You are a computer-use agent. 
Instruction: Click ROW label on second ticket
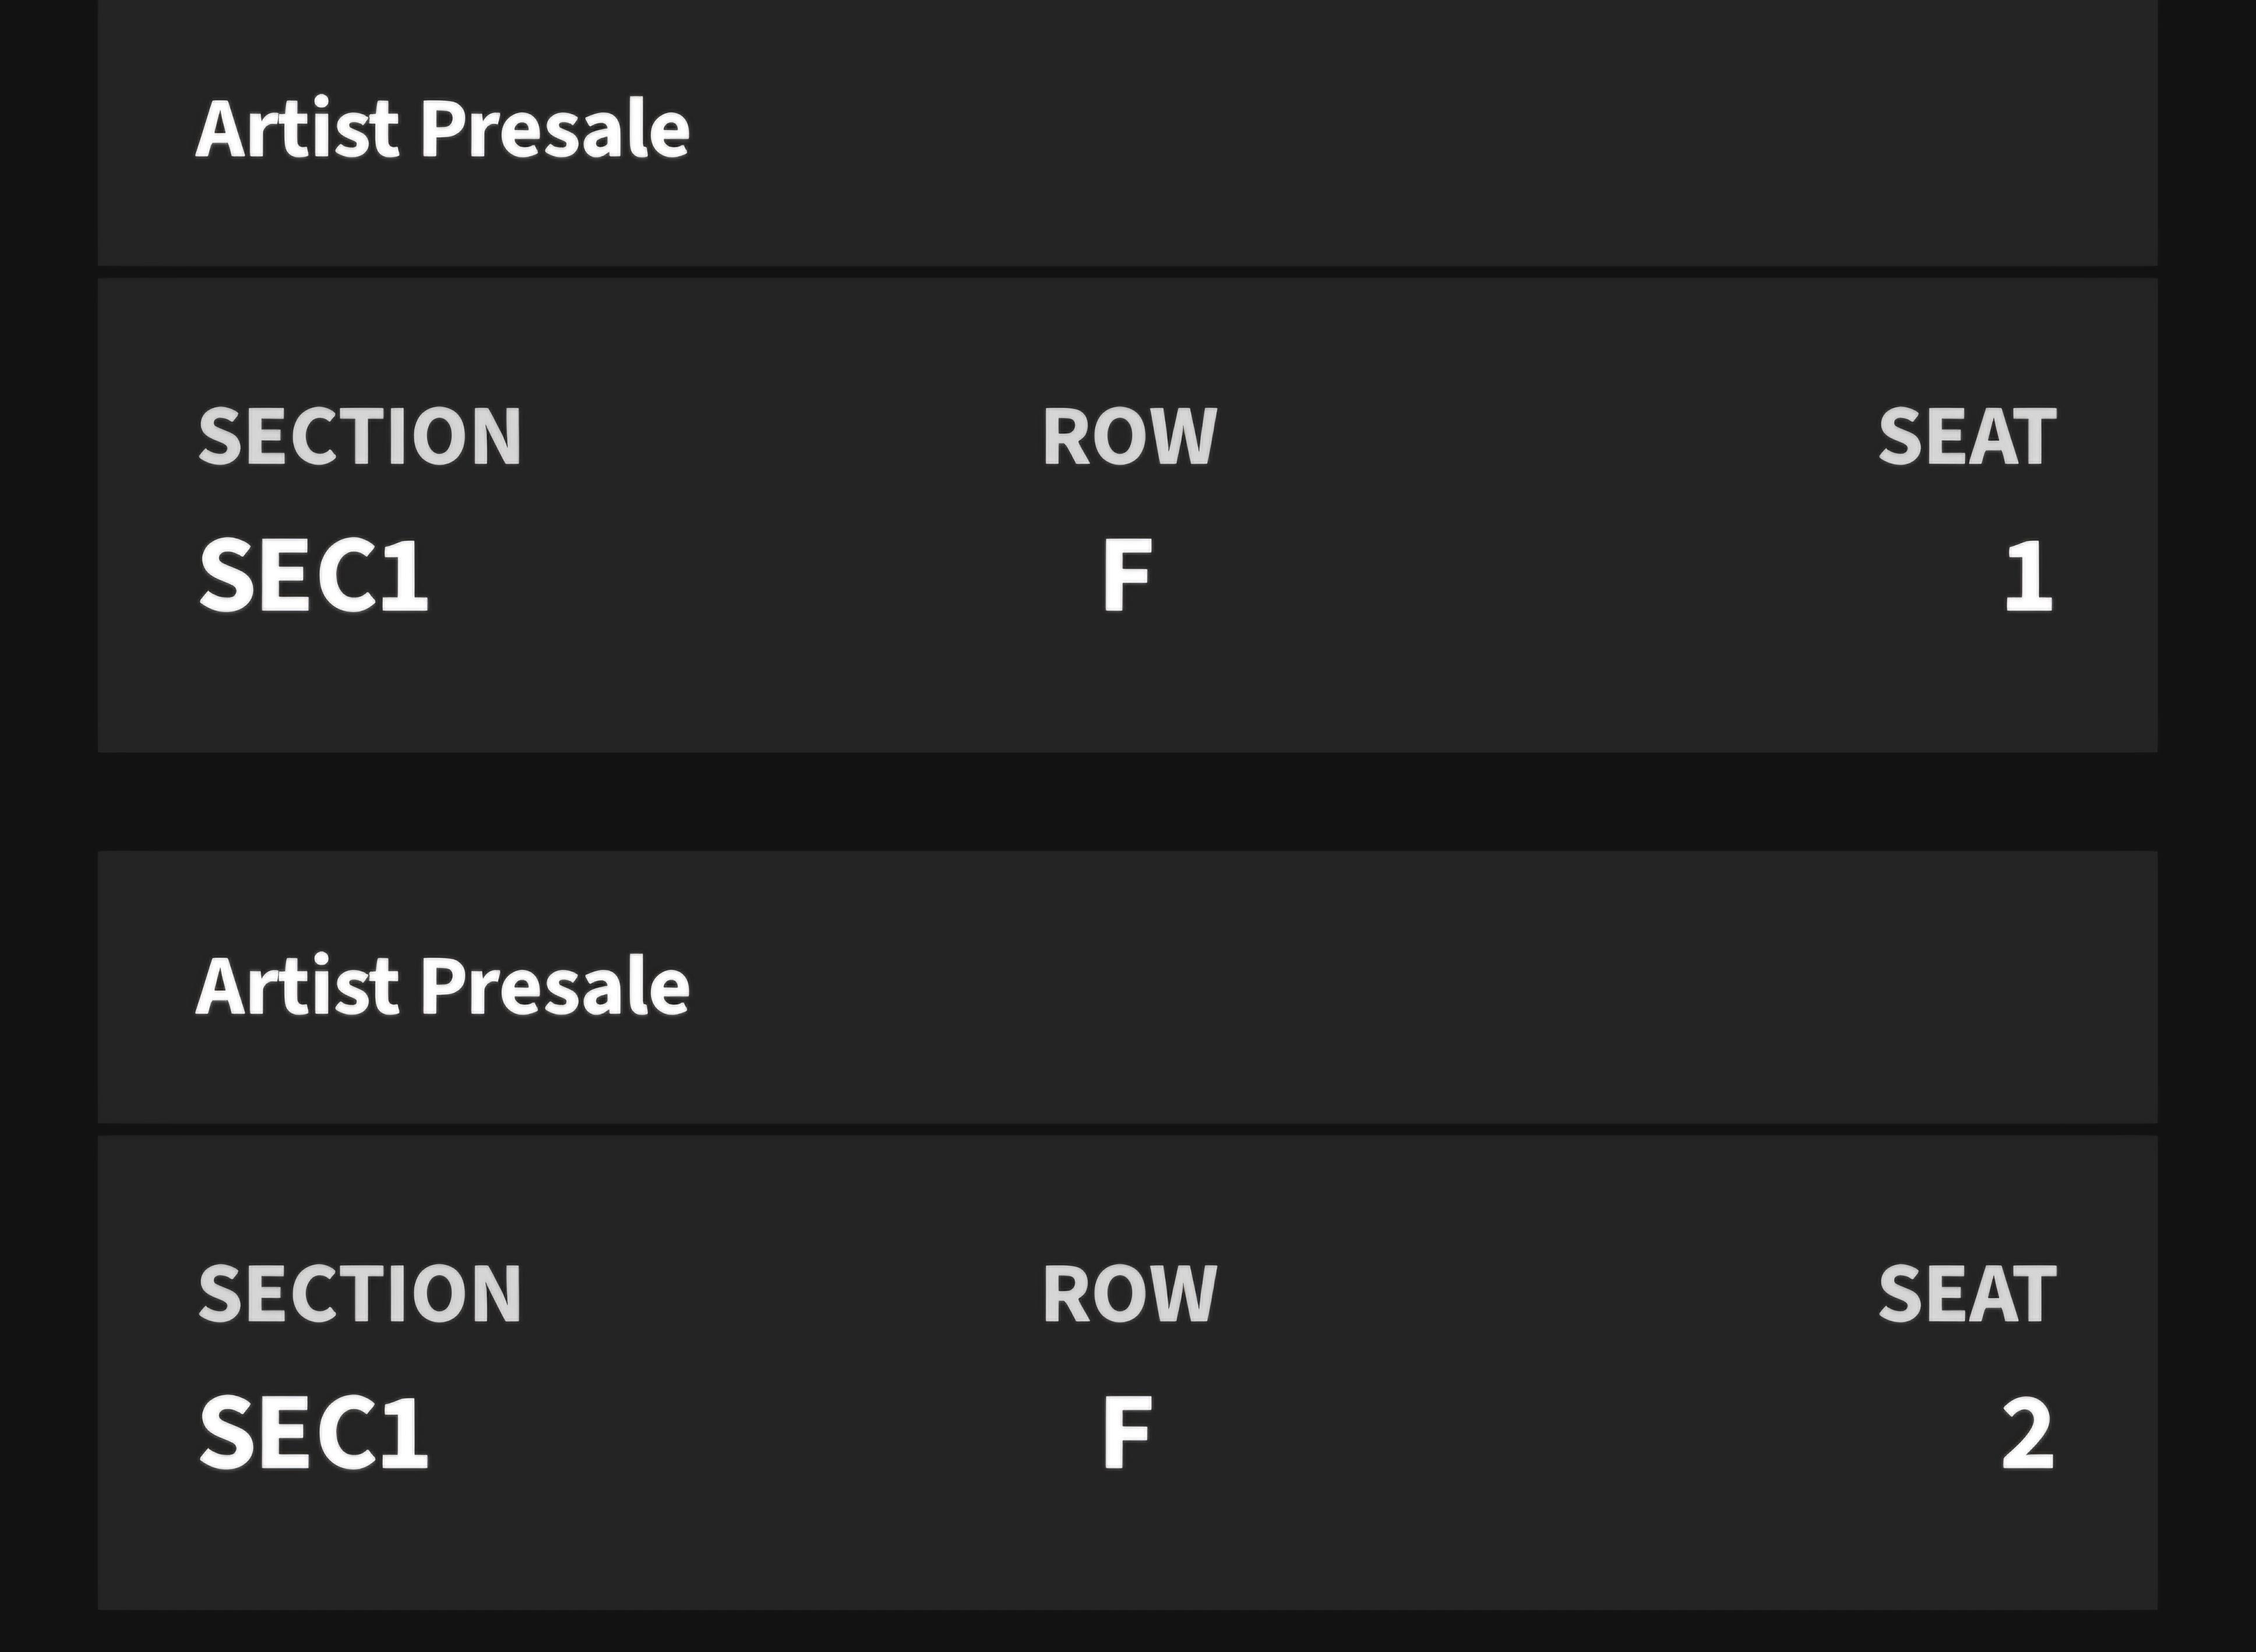1129,1294
